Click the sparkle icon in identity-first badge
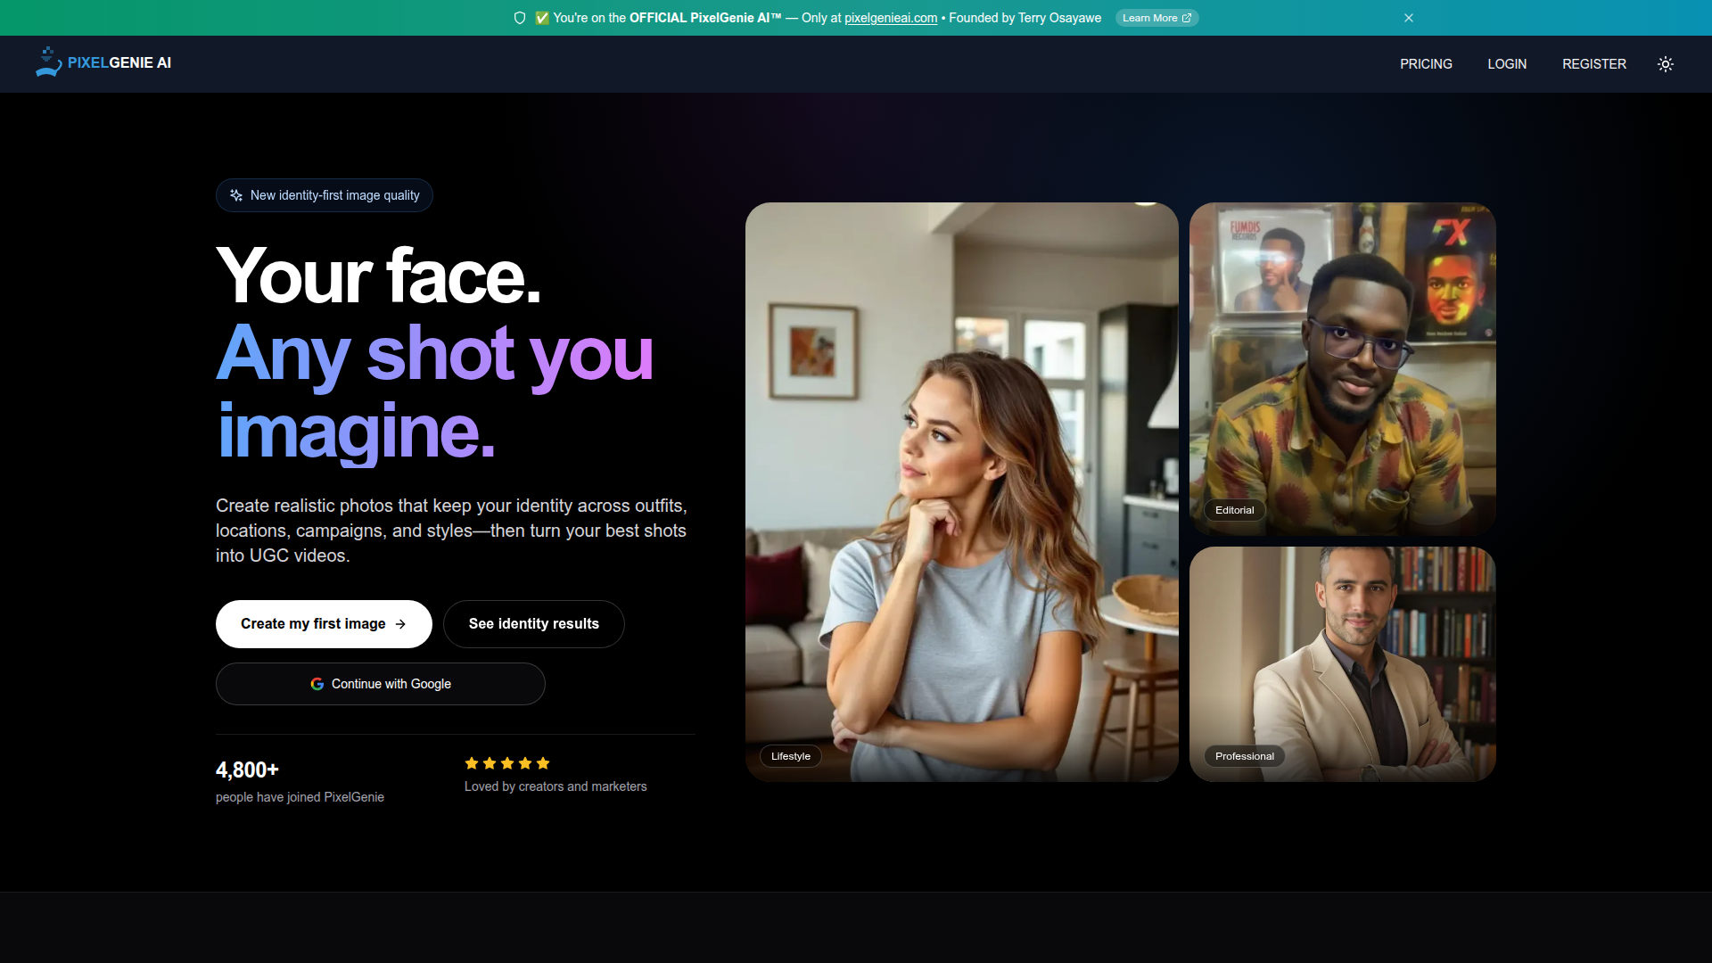The width and height of the screenshot is (1712, 963). click(236, 195)
